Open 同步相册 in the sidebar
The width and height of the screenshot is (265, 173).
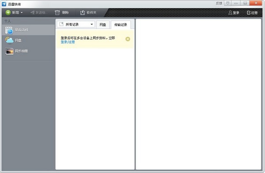pos(28,51)
